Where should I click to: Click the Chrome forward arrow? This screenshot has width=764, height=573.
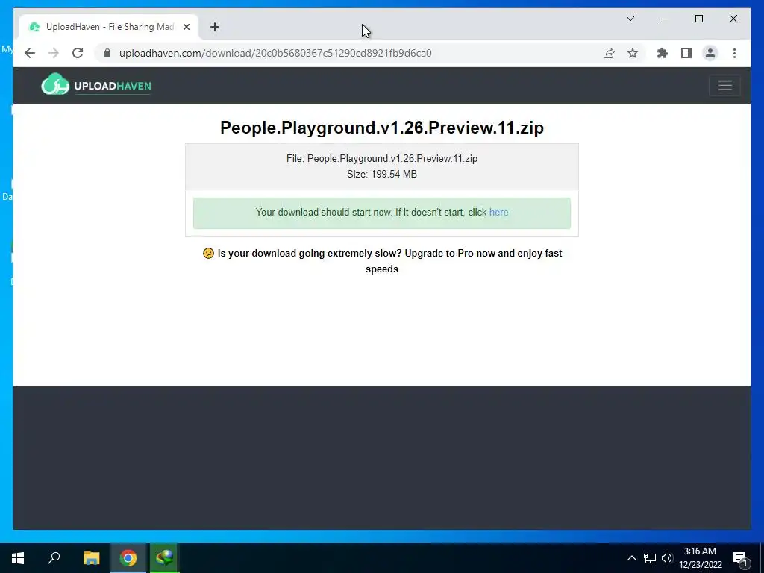[x=54, y=53]
